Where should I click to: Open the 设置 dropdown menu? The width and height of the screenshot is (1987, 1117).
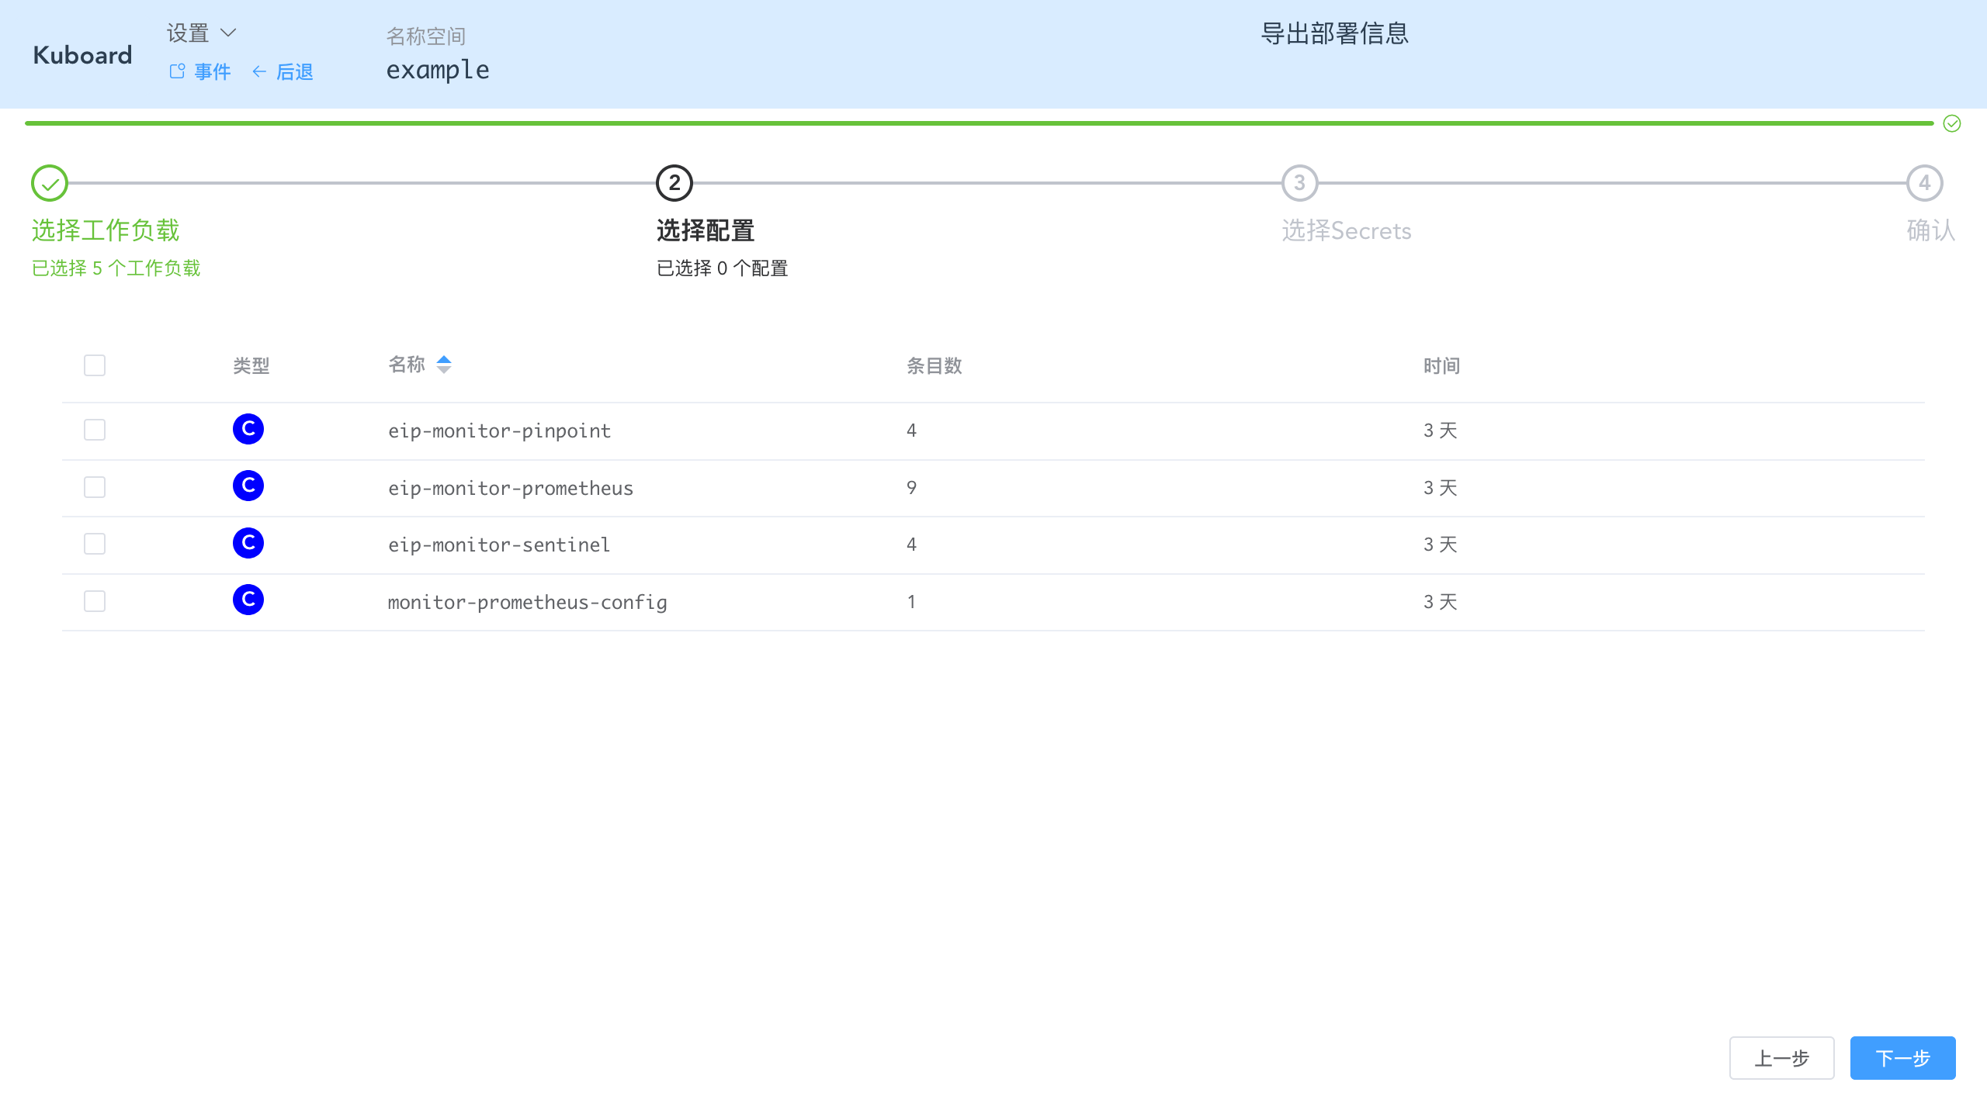tap(200, 33)
